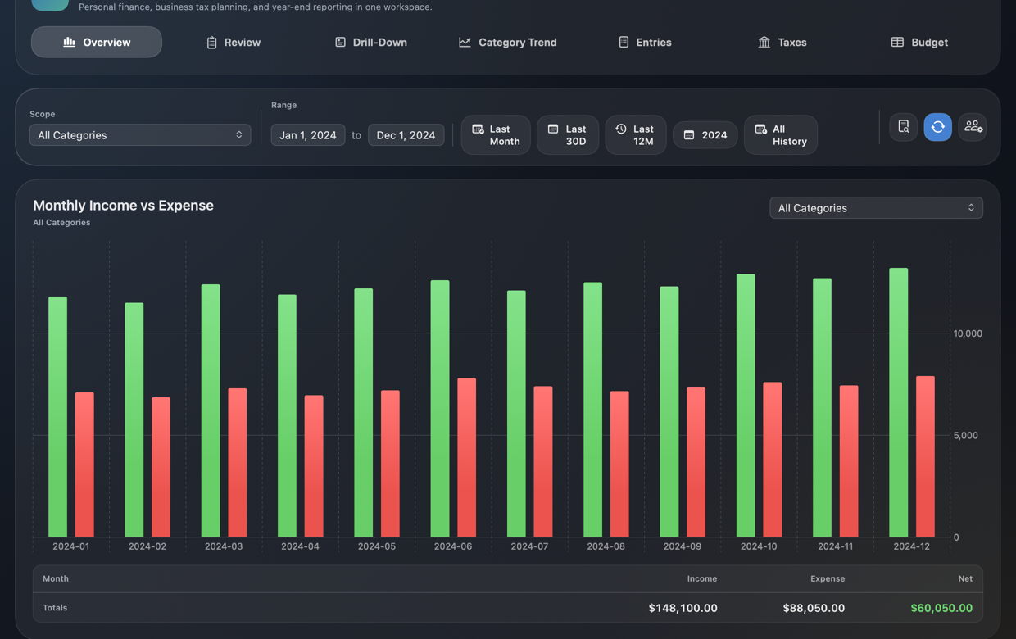This screenshot has width=1016, height=639.
Task: Click the 2024-08 axis label
Action: coord(606,546)
